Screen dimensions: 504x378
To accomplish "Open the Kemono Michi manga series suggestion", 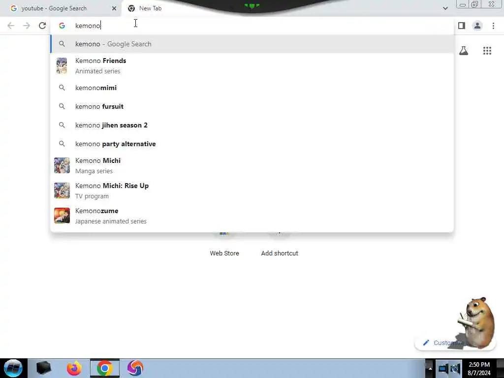I will coord(252,165).
